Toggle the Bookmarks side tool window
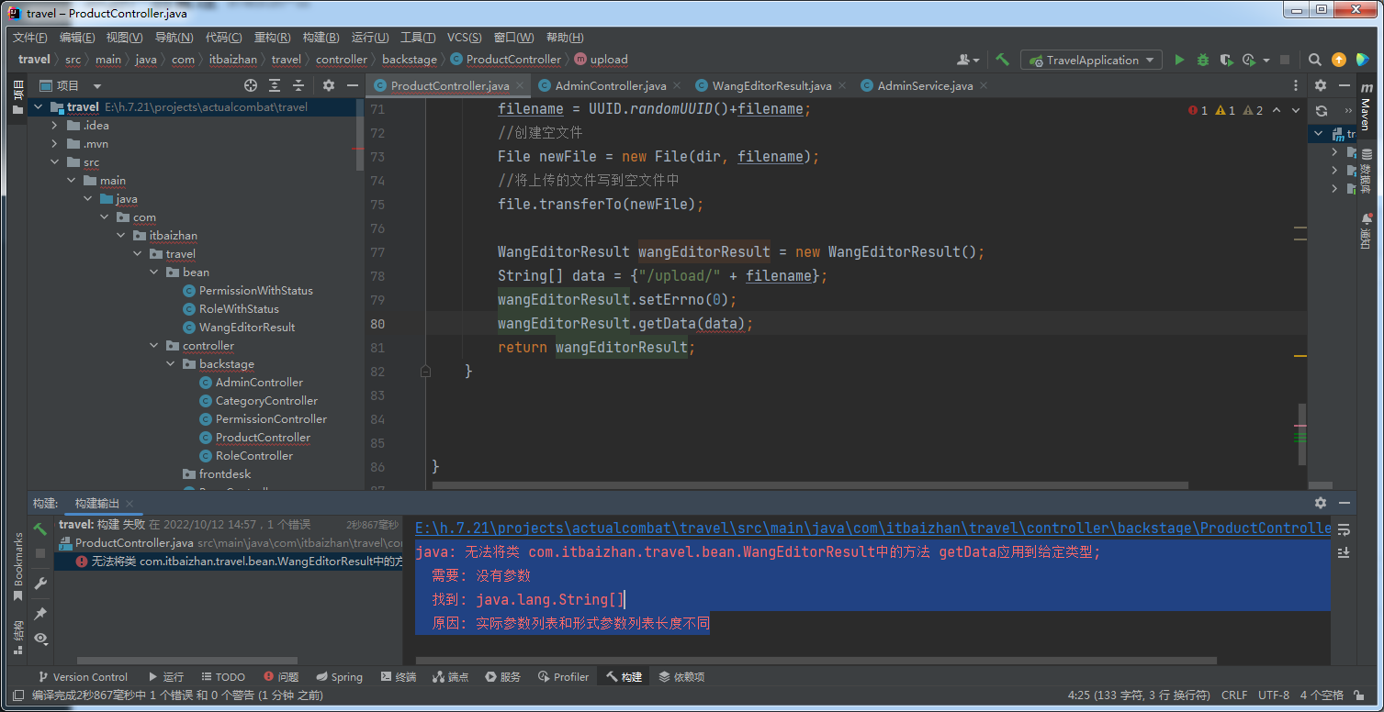 click(x=17, y=566)
